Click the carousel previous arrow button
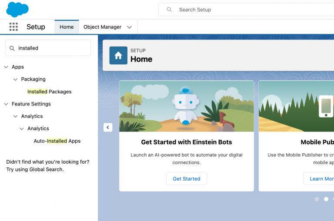334x221 pixels. (x=108, y=127)
